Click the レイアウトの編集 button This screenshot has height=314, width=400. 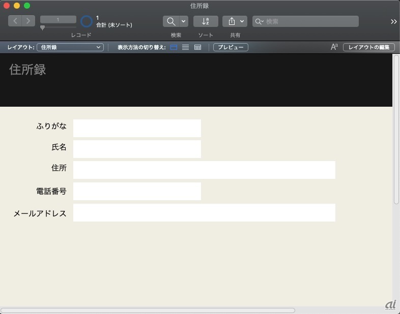pos(369,47)
